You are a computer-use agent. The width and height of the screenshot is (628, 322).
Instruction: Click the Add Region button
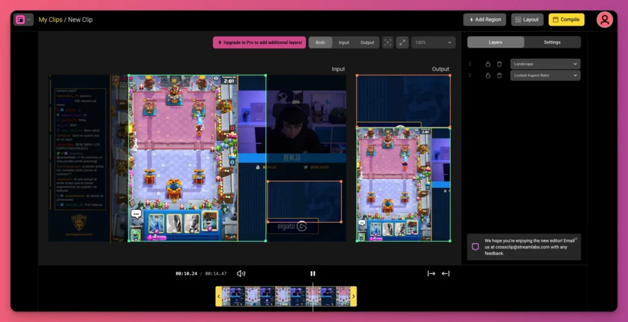[484, 20]
